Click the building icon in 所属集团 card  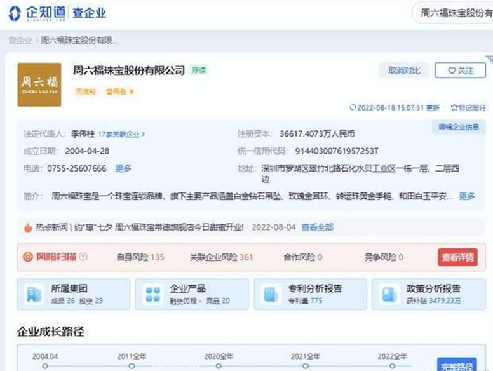[34, 294]
